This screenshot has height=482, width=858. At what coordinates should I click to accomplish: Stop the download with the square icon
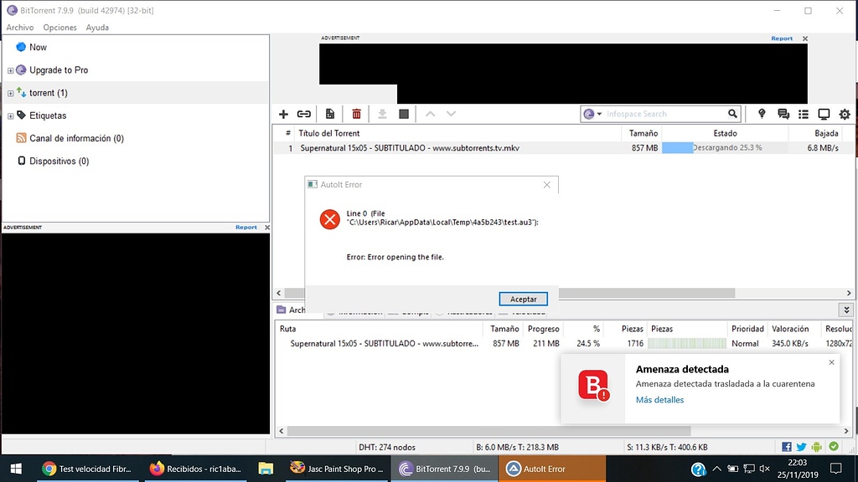coord(406,114)
